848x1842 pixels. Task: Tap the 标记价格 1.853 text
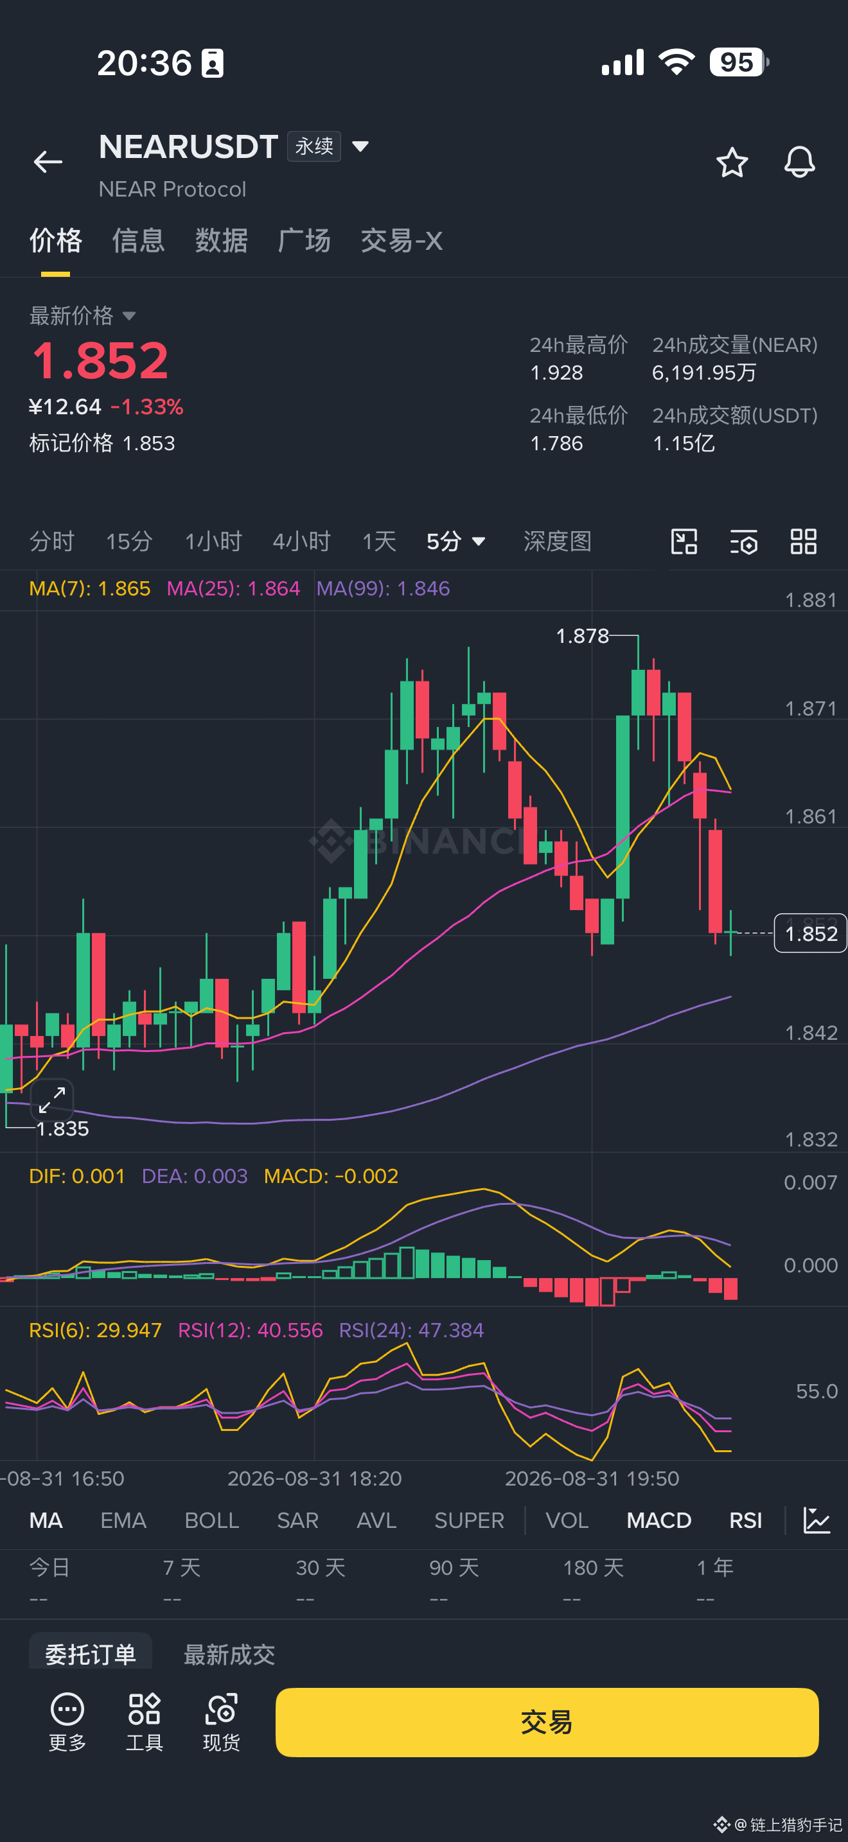click(x=102, y=443)
